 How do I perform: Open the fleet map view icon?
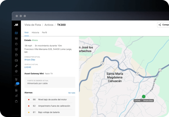point(16,33)
